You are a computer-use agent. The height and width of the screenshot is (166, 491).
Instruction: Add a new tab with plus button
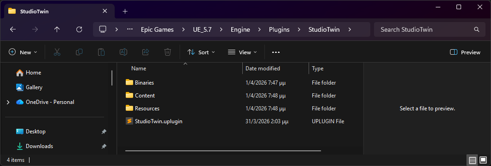(125, 11)
